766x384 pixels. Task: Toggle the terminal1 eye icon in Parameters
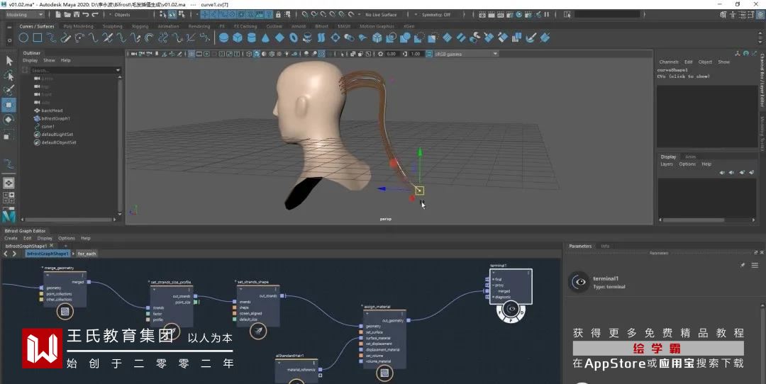click(579, 282)
